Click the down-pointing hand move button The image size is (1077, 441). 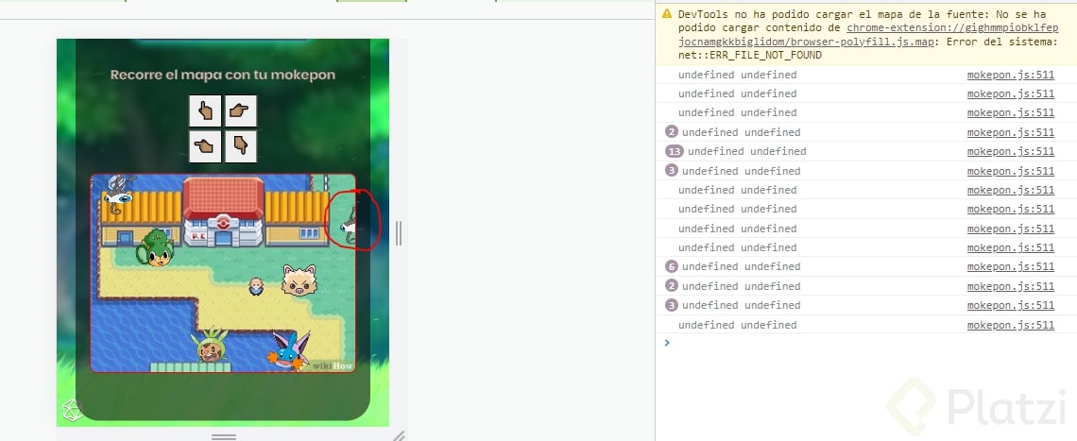240,146
